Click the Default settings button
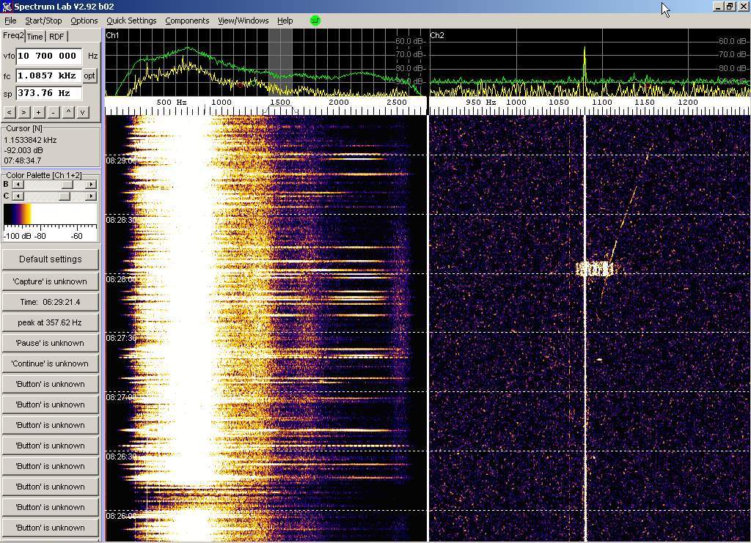The height and width of the screenshot is (543, 751). click(x=50, y=259)
